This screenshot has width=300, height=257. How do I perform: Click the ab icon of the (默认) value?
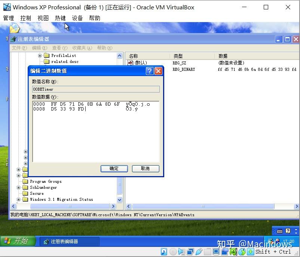[x=130, y=63]
